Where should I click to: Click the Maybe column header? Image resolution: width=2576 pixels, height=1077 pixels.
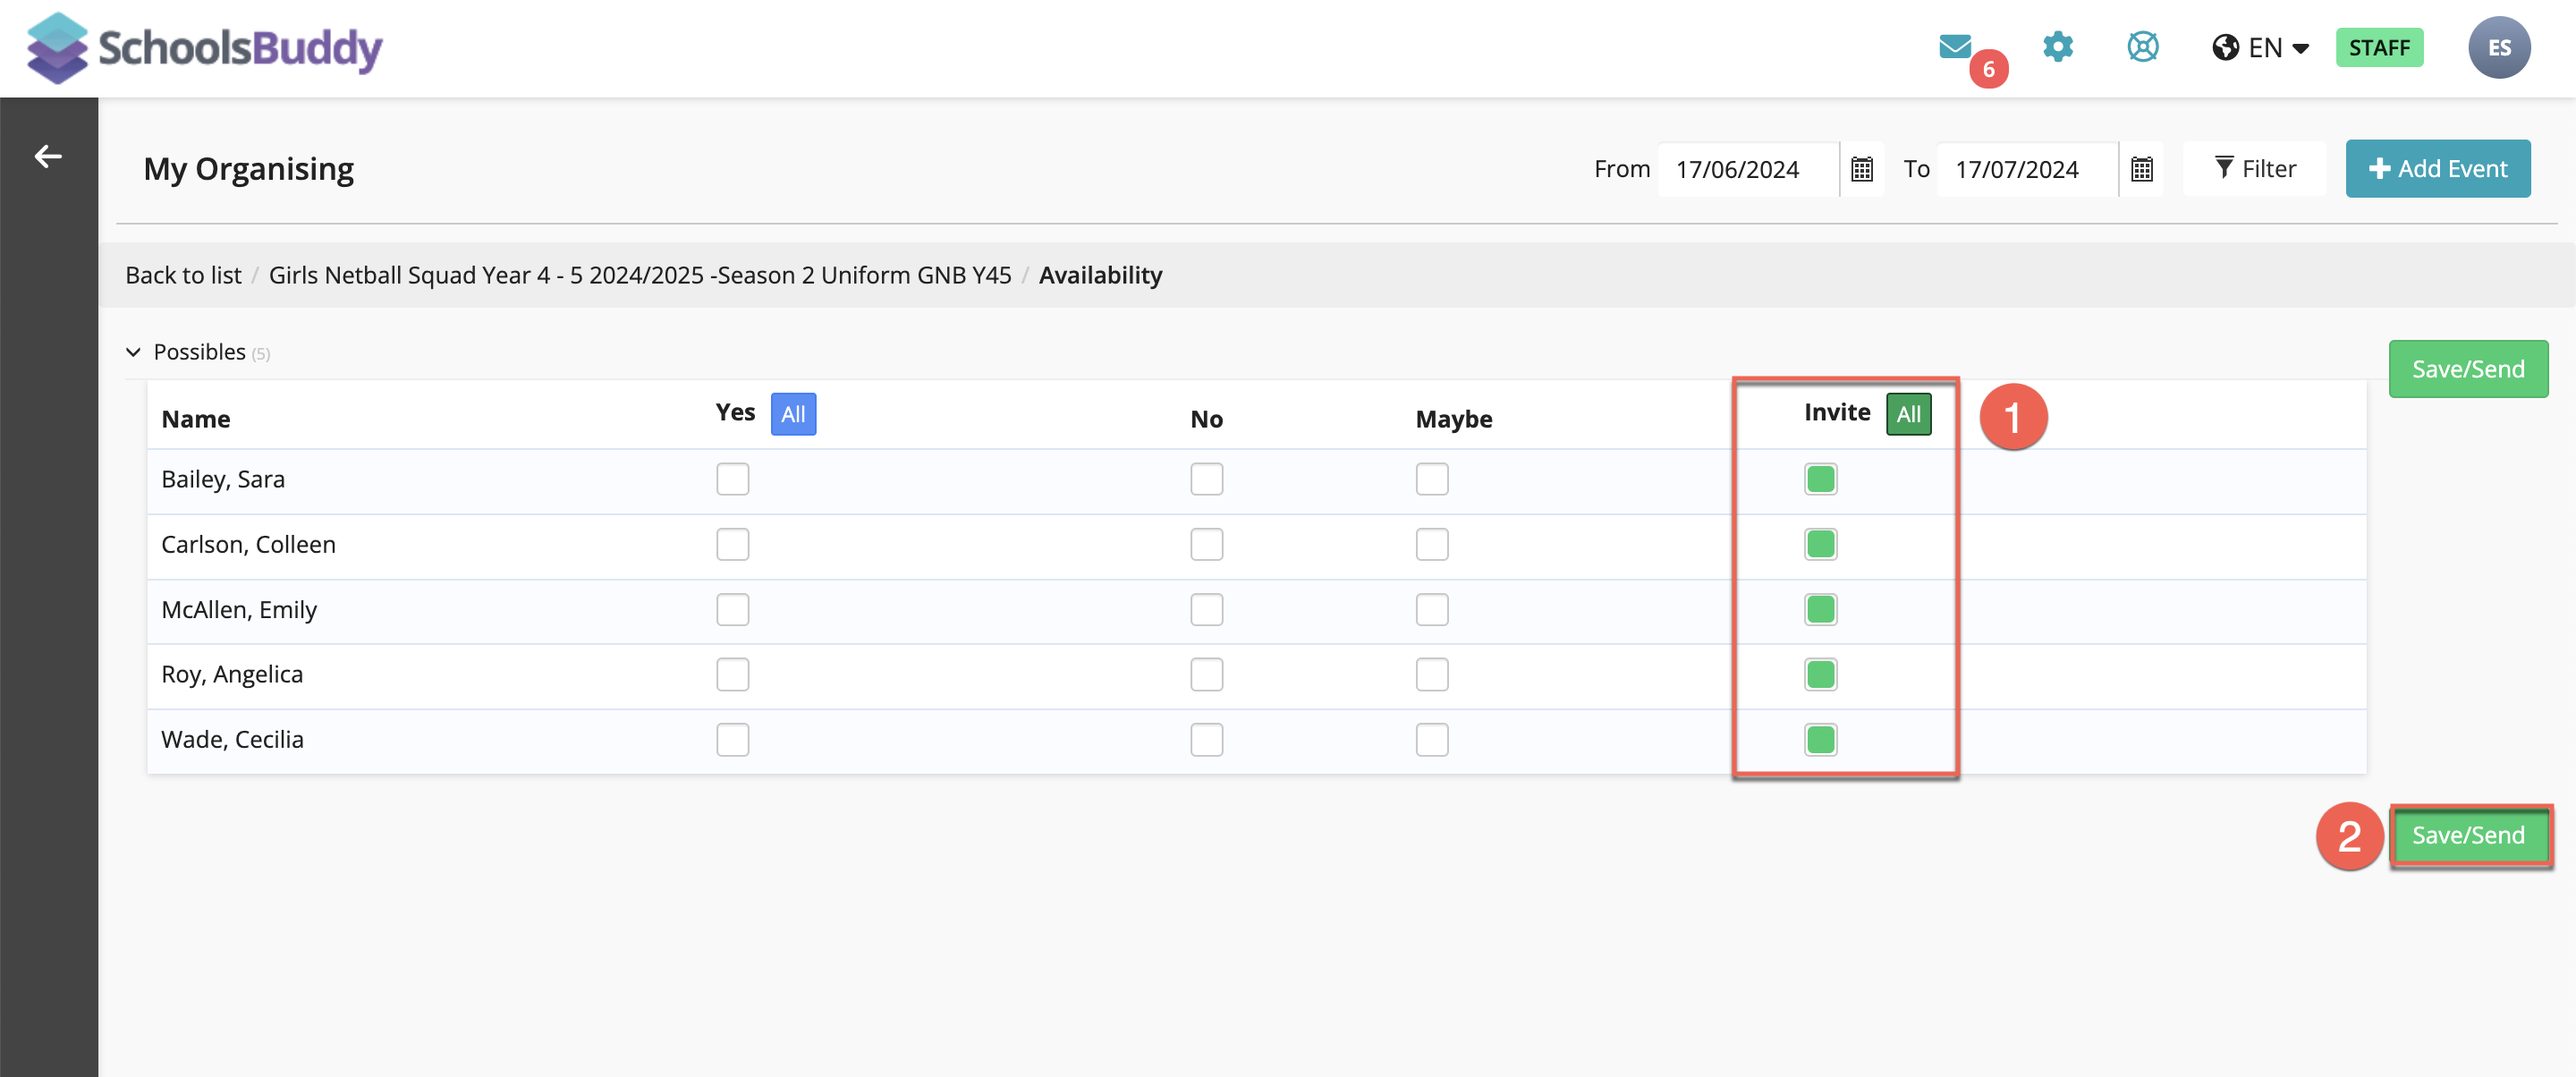point(1453,419)
